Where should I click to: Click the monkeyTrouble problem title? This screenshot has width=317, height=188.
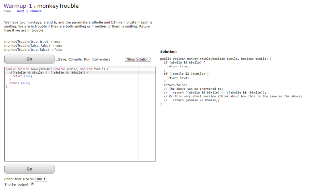tap(58, 6)
